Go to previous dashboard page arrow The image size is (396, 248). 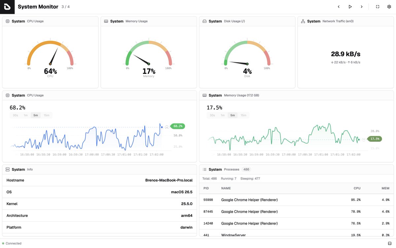point(339,7)
